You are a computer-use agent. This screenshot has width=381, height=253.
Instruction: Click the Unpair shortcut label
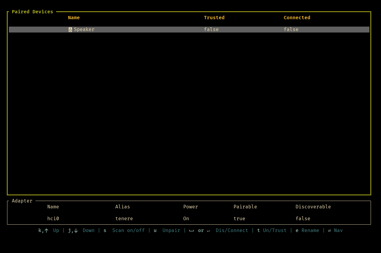(x=171, y=231)
